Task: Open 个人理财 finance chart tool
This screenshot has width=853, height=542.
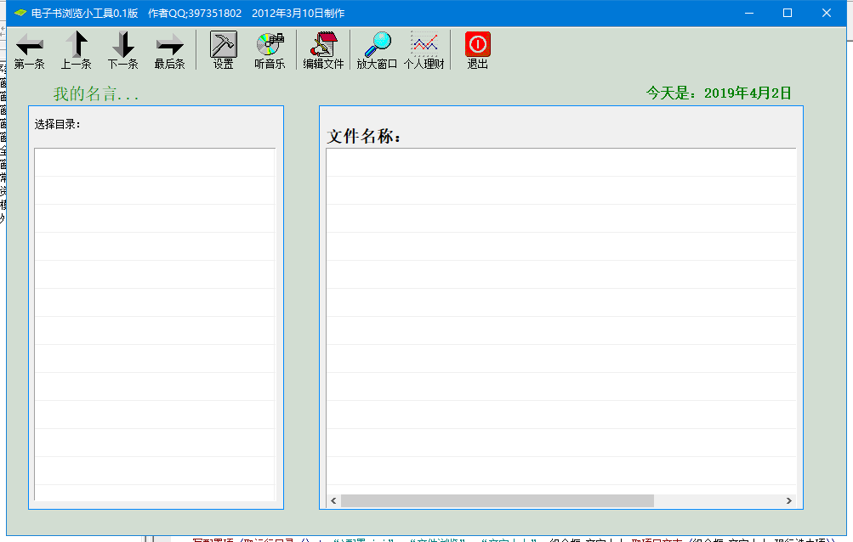Action: point(424,50)
